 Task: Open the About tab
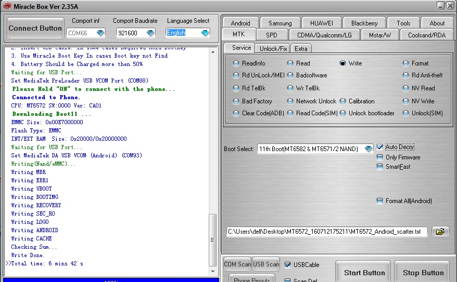point(437,23)
